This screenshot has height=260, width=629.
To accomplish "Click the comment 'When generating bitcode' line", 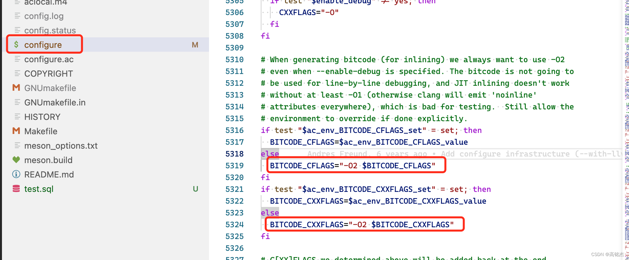I will [x=413, y=60].
